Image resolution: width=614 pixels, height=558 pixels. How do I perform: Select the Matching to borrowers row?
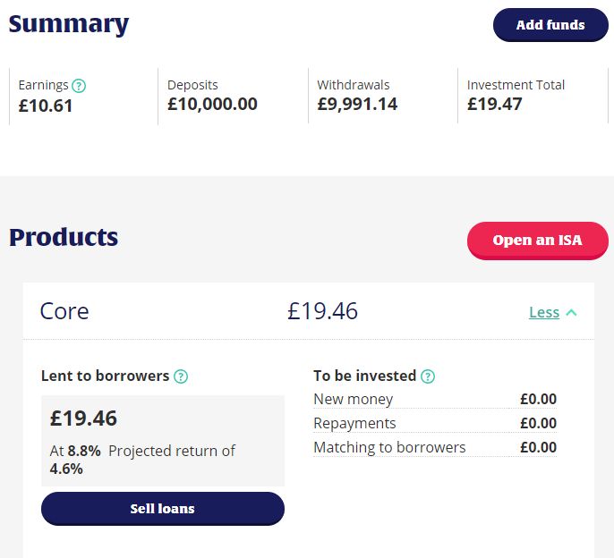(x=435, y=448)
